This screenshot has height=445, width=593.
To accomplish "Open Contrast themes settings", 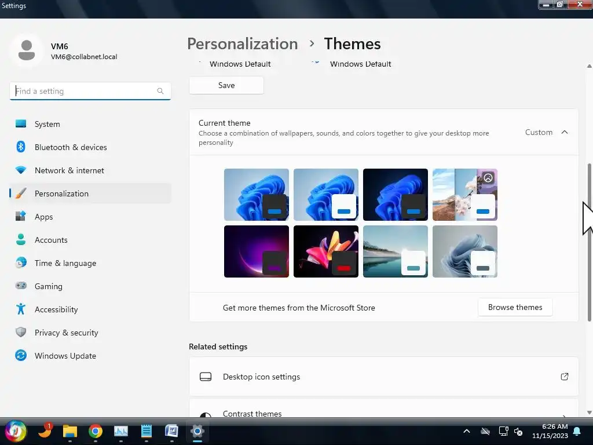I will point(384,408).
